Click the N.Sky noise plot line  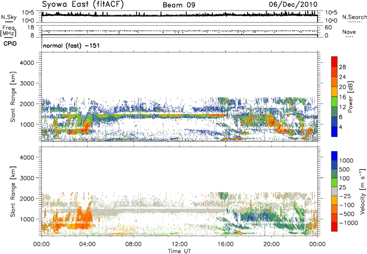(179, 15)
